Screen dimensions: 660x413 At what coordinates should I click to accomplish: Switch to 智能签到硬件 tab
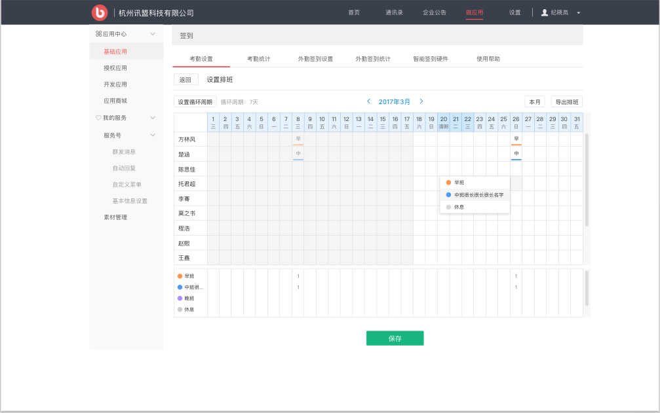coord(431,59)
